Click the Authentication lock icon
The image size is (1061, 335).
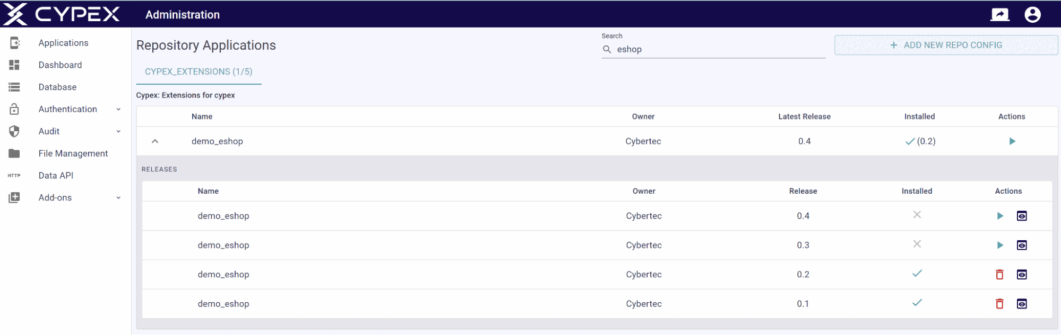(x=14, y=109)
